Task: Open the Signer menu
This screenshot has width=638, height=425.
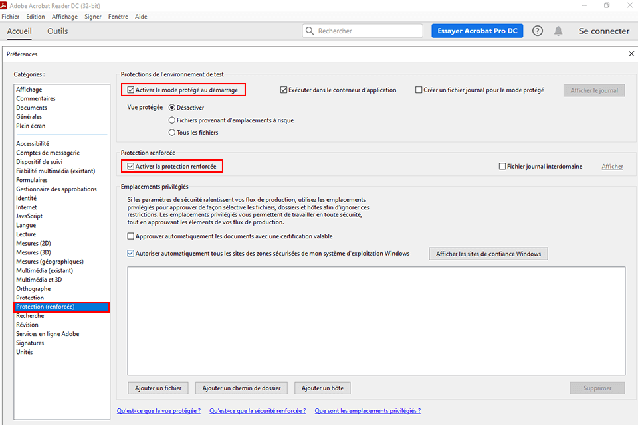Action: coord(93,17)
